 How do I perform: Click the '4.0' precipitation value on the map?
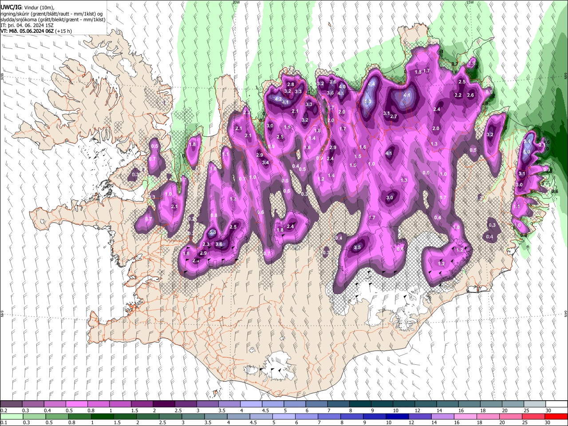[x=342, y=87]
